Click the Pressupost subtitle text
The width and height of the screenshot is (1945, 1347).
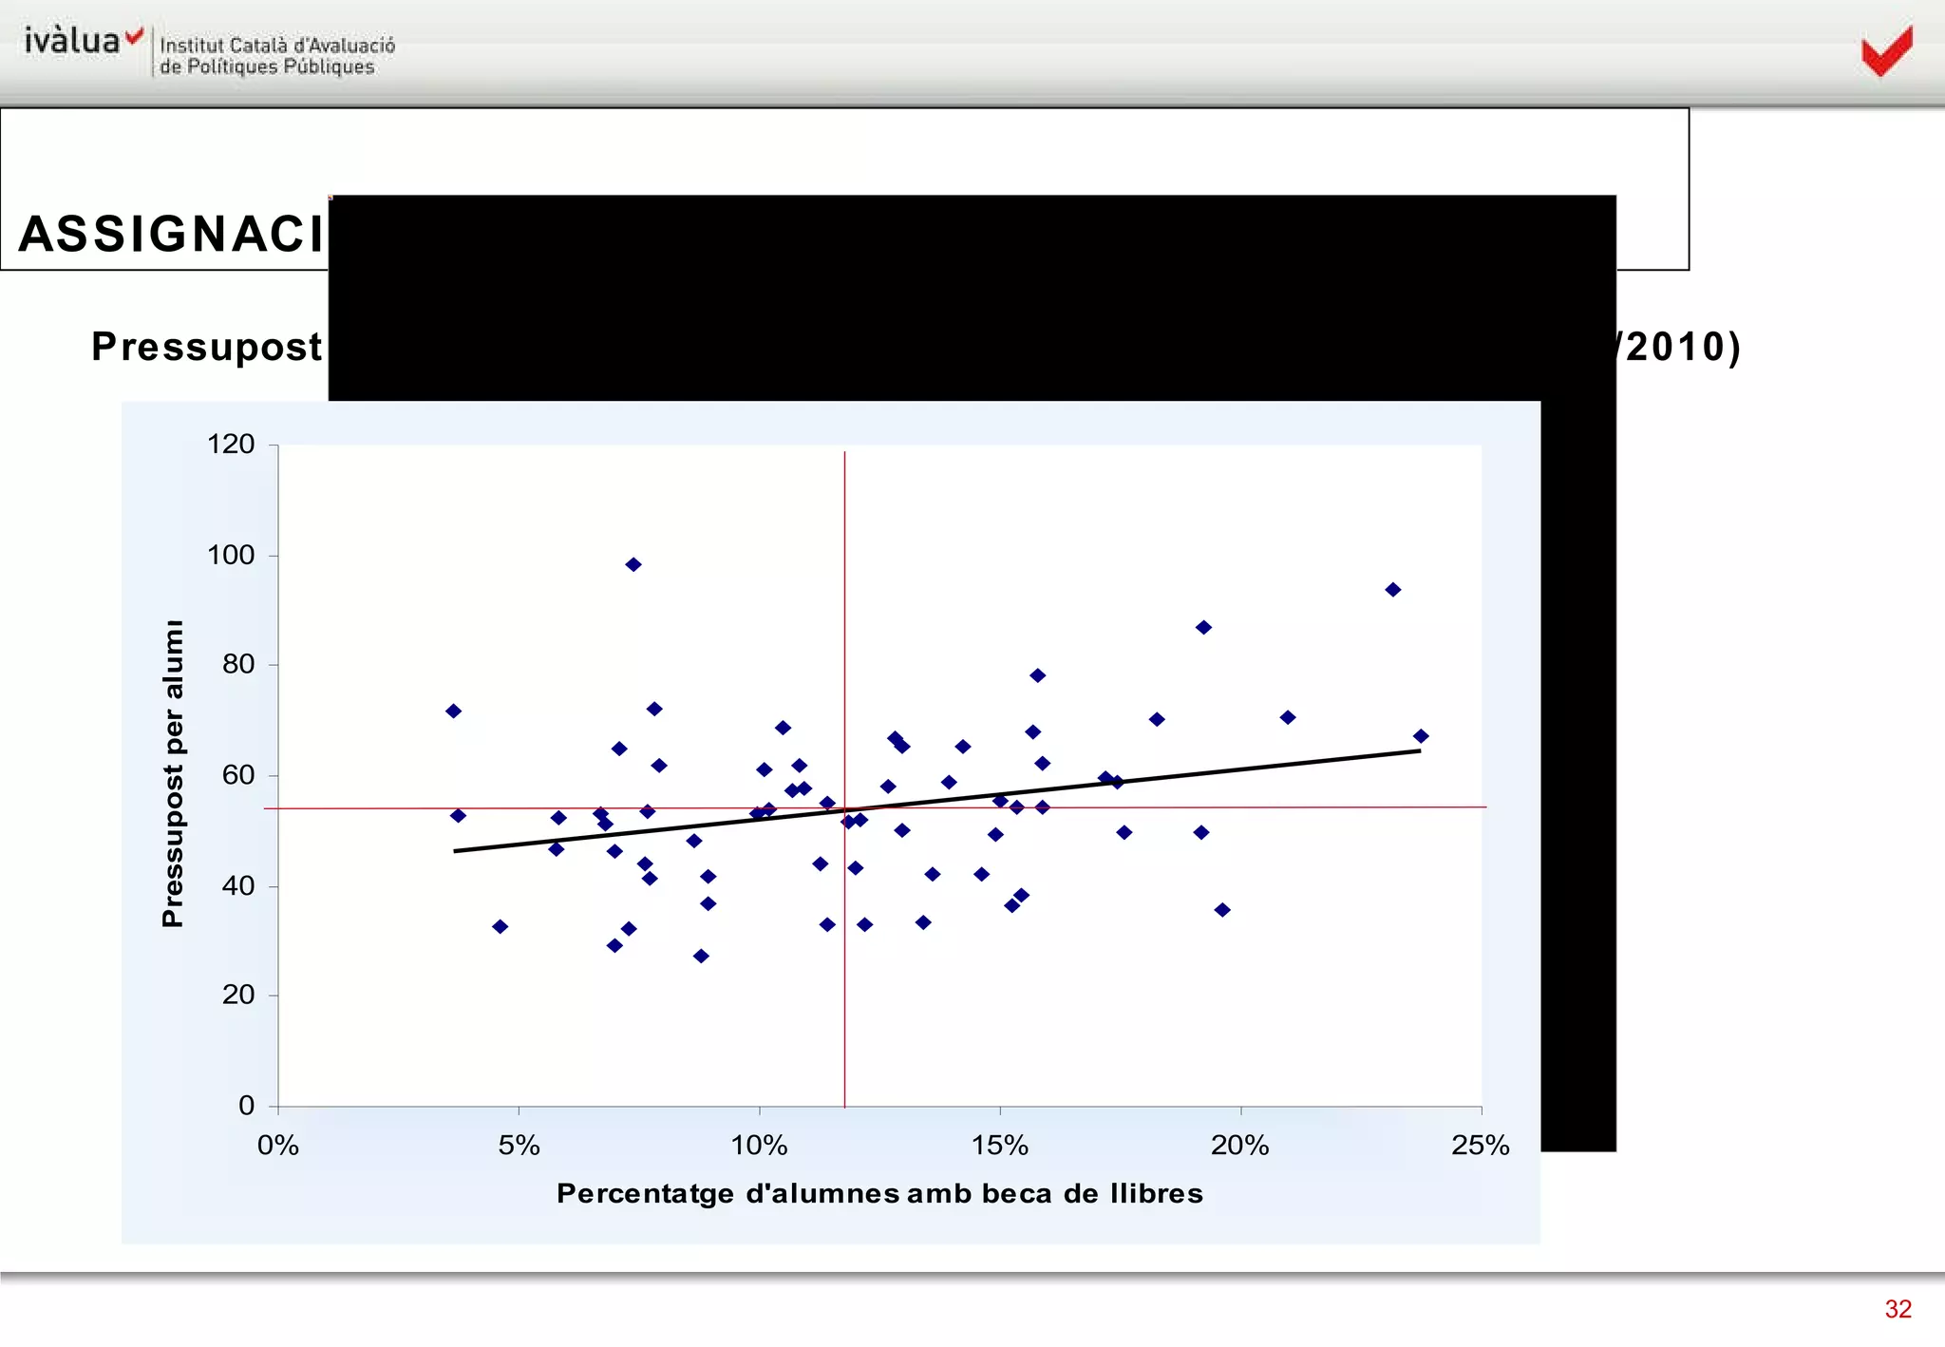coord(207,347)
